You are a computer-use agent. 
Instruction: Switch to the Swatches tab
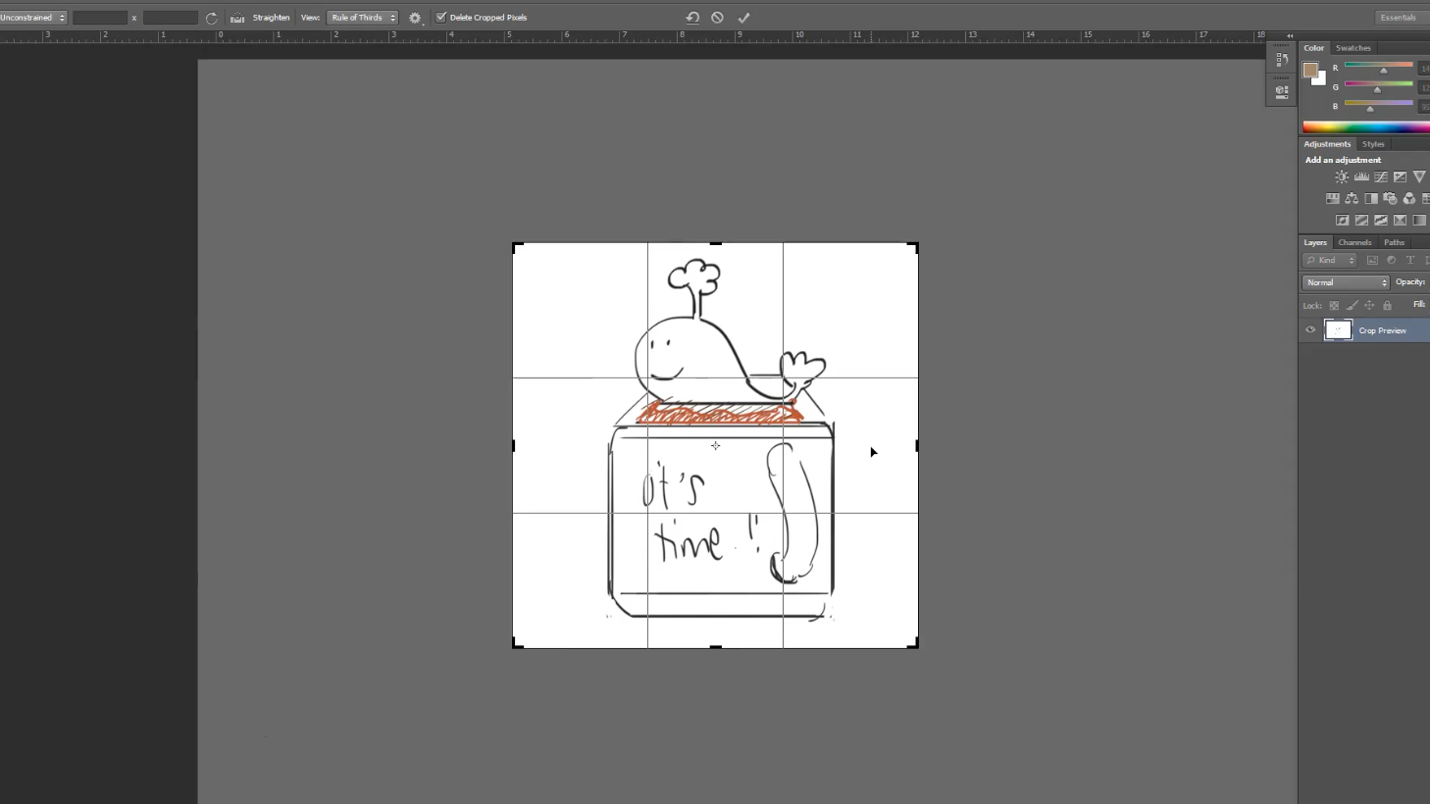[1353, 48]
